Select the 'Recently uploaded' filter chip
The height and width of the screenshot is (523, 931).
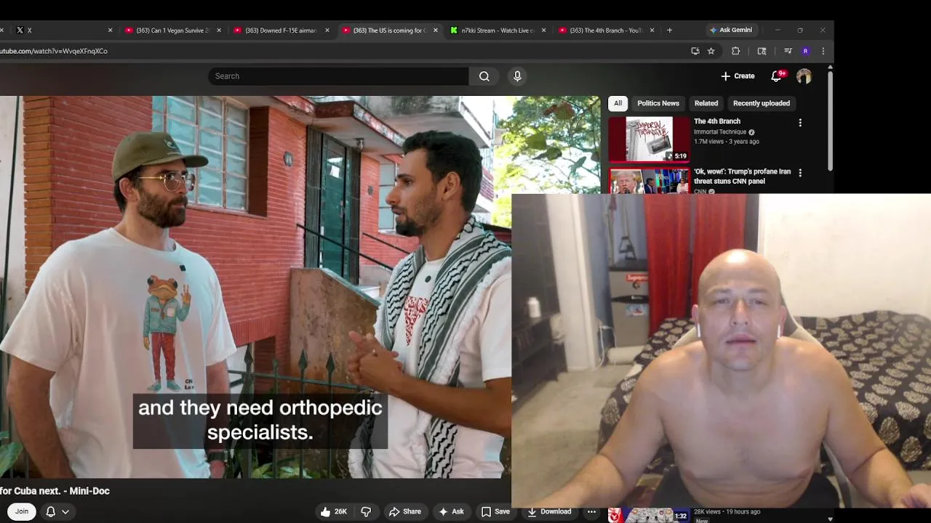coord(762,103)
